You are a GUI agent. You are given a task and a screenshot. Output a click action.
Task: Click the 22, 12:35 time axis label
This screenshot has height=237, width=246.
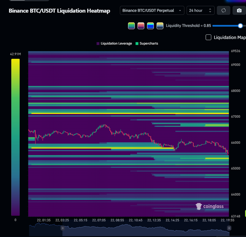(154, 220)
